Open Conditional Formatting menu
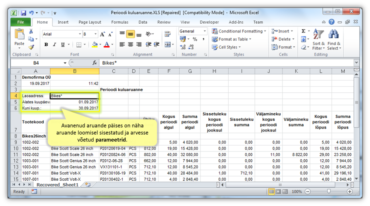The image size is (370, 206). click(x=239, y=31)
